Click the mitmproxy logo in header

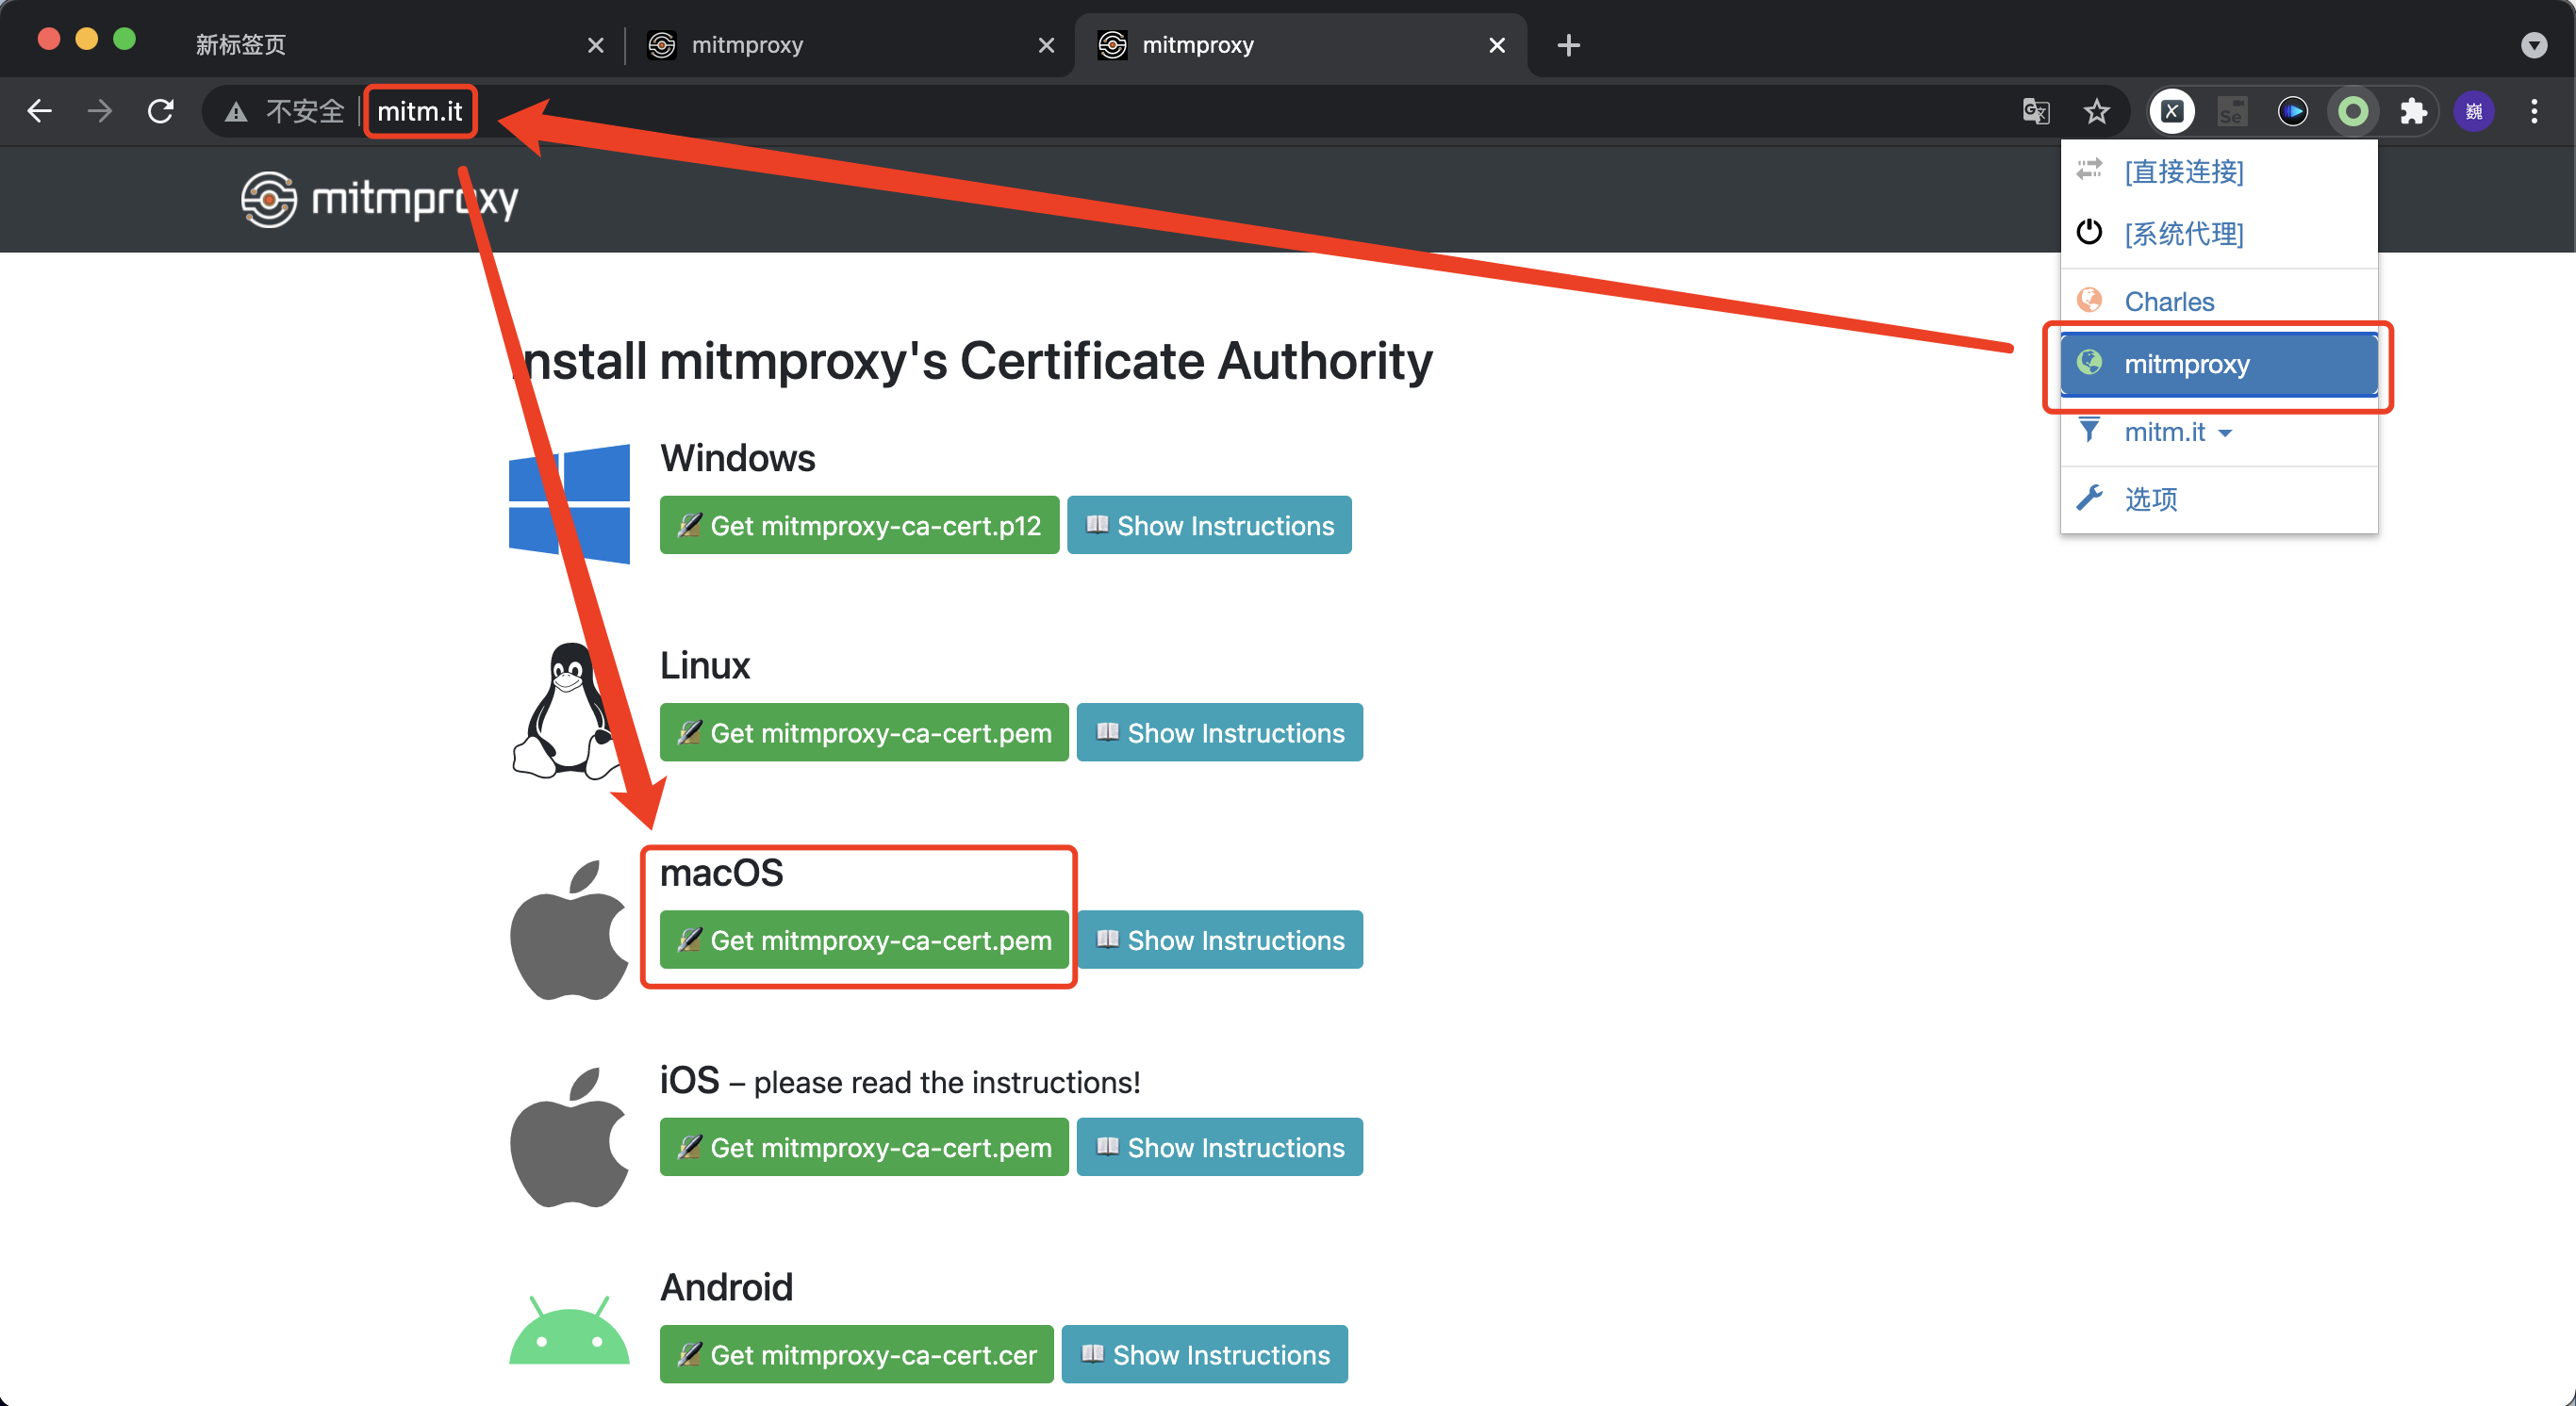tap(380, 199)
